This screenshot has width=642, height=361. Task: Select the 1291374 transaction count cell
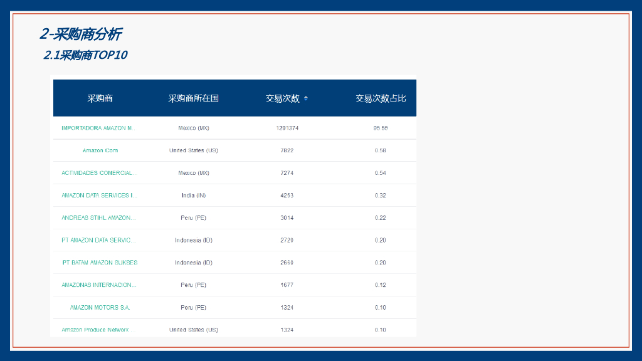point(287,128)
